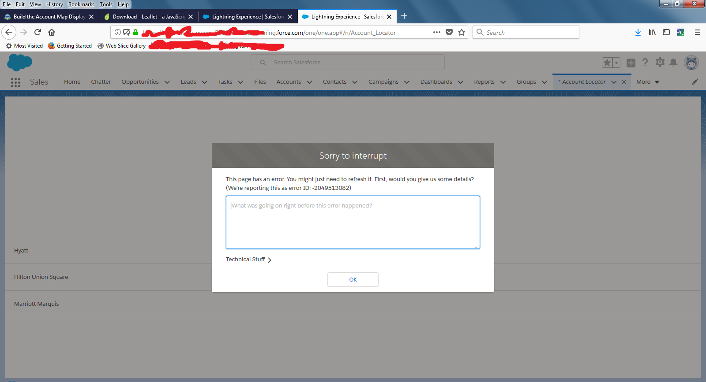Go to the Firefox home page
Image resolution: width=706 pixels, height=382 pixels.
click(x=52, y=32)
